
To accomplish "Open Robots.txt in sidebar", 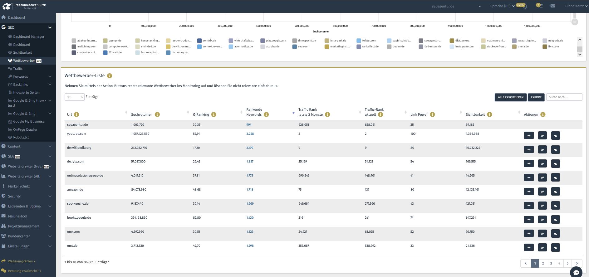I will point(21,137).
